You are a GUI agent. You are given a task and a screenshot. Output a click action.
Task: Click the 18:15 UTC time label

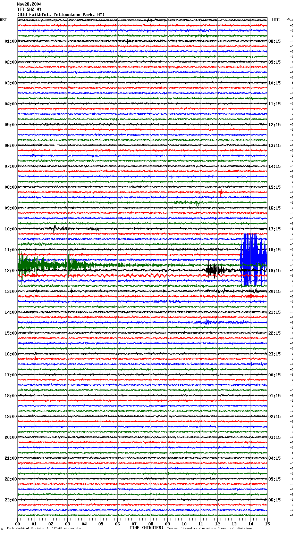tap(275, 250)
